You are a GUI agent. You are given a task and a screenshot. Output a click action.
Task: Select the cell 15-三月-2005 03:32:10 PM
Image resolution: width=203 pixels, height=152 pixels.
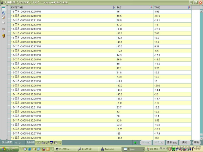pos(63,16)
